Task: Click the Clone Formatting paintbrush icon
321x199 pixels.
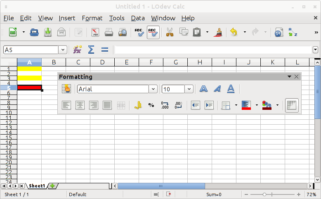Action: pyautogui.click(x=217, y=32)
